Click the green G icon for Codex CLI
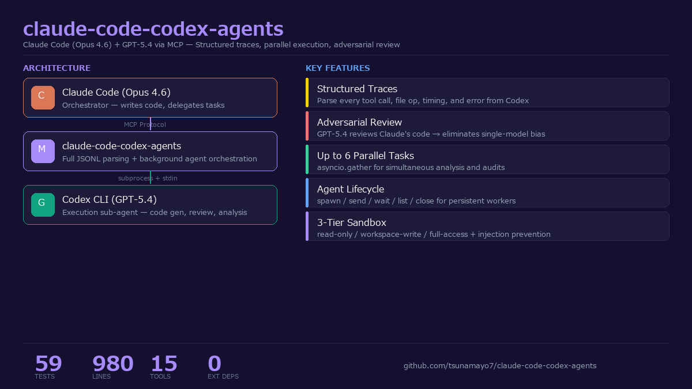692x389 pixels. tap(43, 205)
